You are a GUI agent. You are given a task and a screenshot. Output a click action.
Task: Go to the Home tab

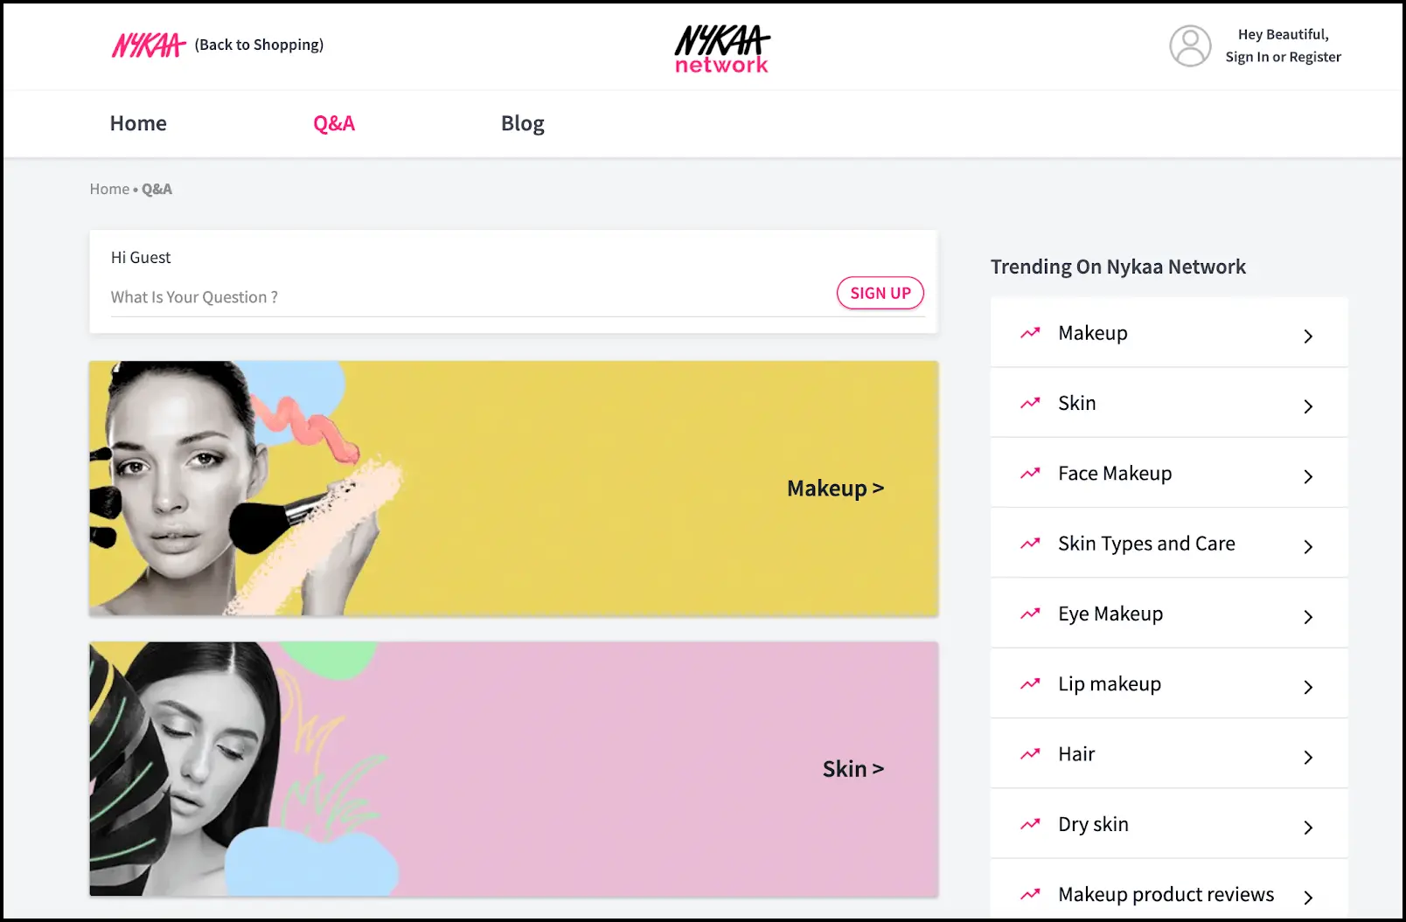(138, 123)
